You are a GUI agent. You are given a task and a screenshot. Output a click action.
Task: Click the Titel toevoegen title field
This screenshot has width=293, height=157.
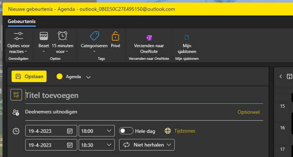pos(144,95)
